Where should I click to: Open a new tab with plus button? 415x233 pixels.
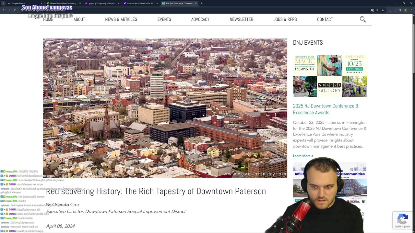point(202,3)
